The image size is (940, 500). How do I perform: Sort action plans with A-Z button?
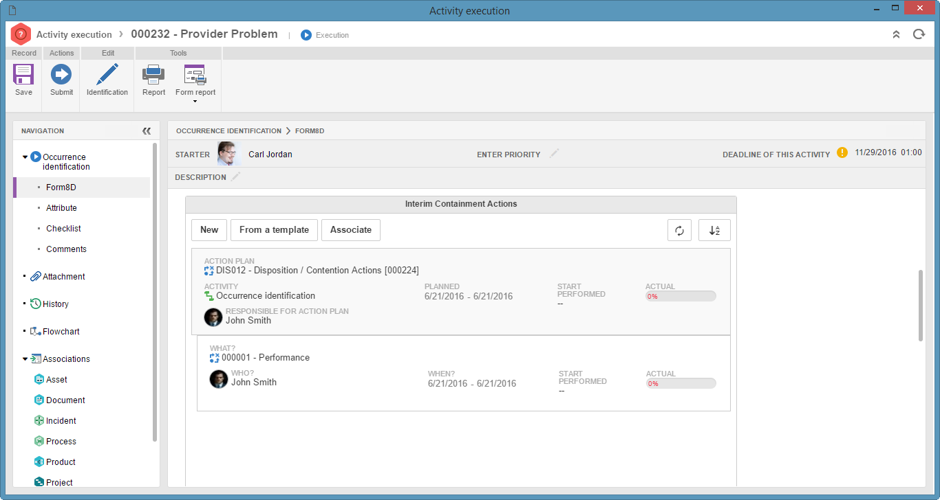point(714,230)
